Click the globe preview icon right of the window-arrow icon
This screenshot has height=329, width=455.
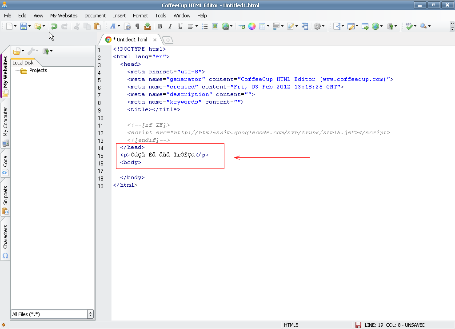(375, 26)
